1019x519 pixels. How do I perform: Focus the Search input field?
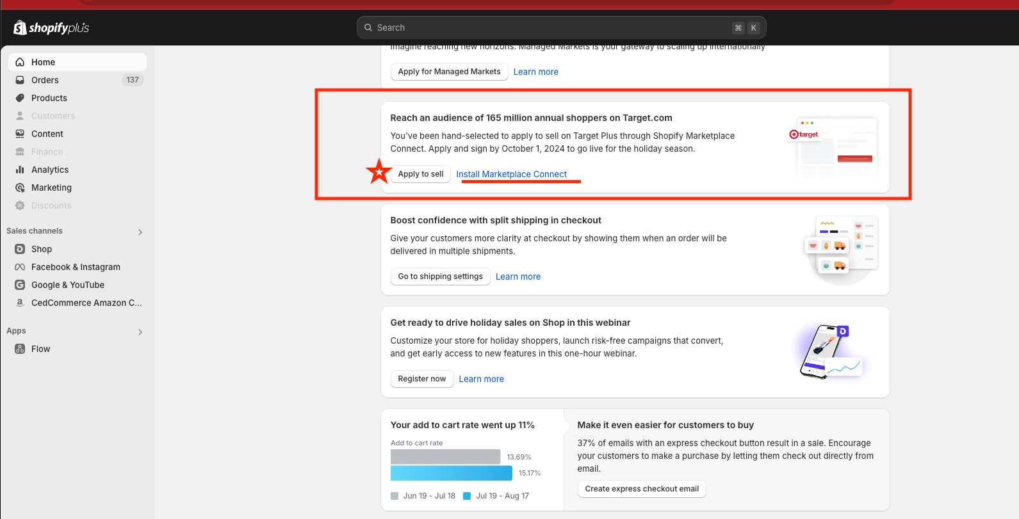(x=561, y=28)
